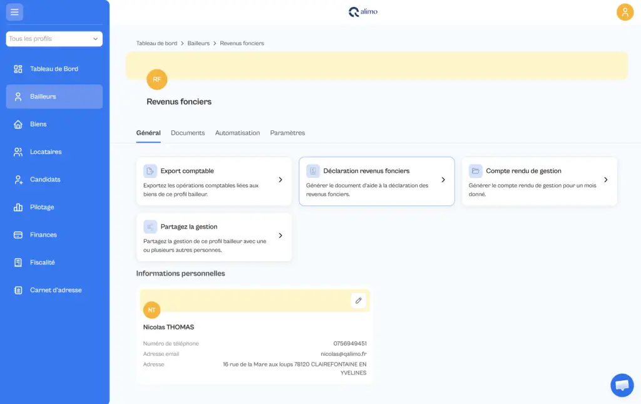Image resolution: width=641 pixels, height=404 pixels.
Task: Select the Paramètres tab
Action: pos(287,133)
